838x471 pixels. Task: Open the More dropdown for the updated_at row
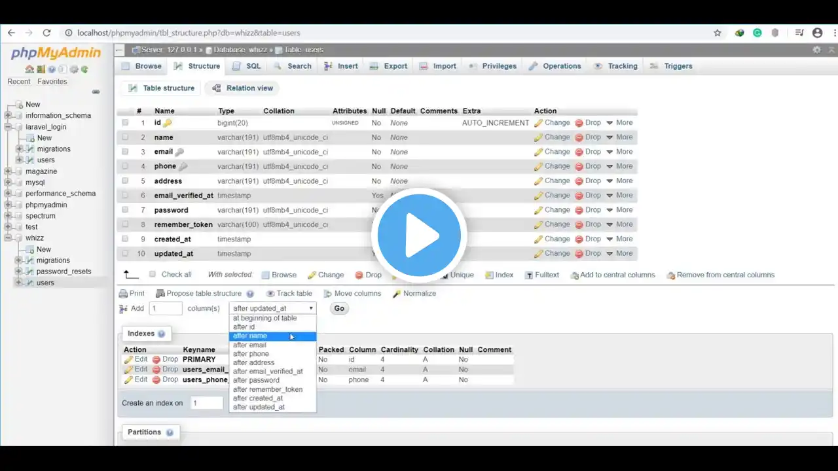click(619, 254)
